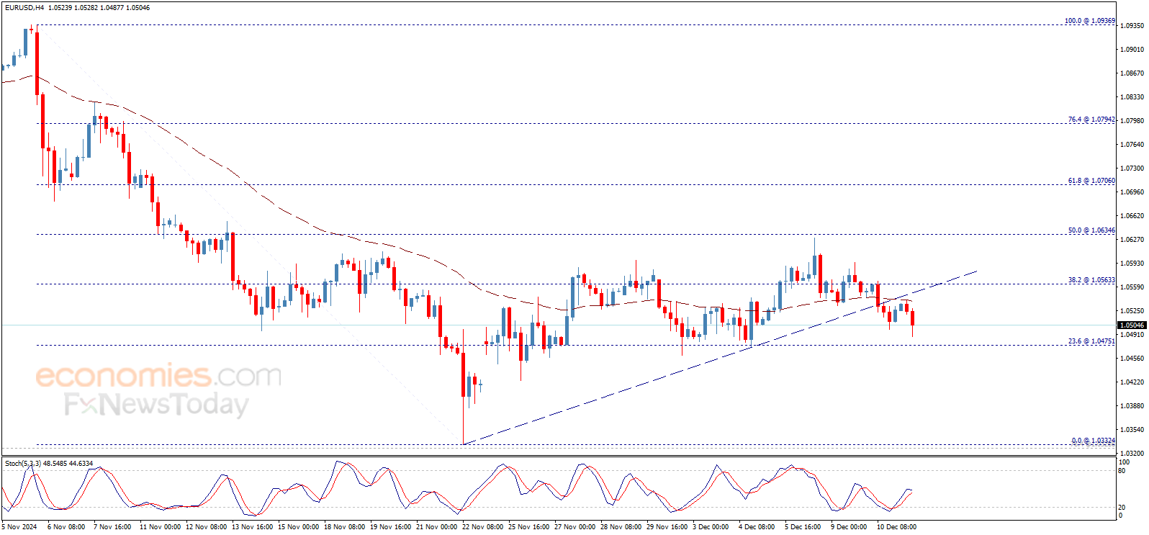Select the 22 Nov 08:00 time label

(482, 527)
